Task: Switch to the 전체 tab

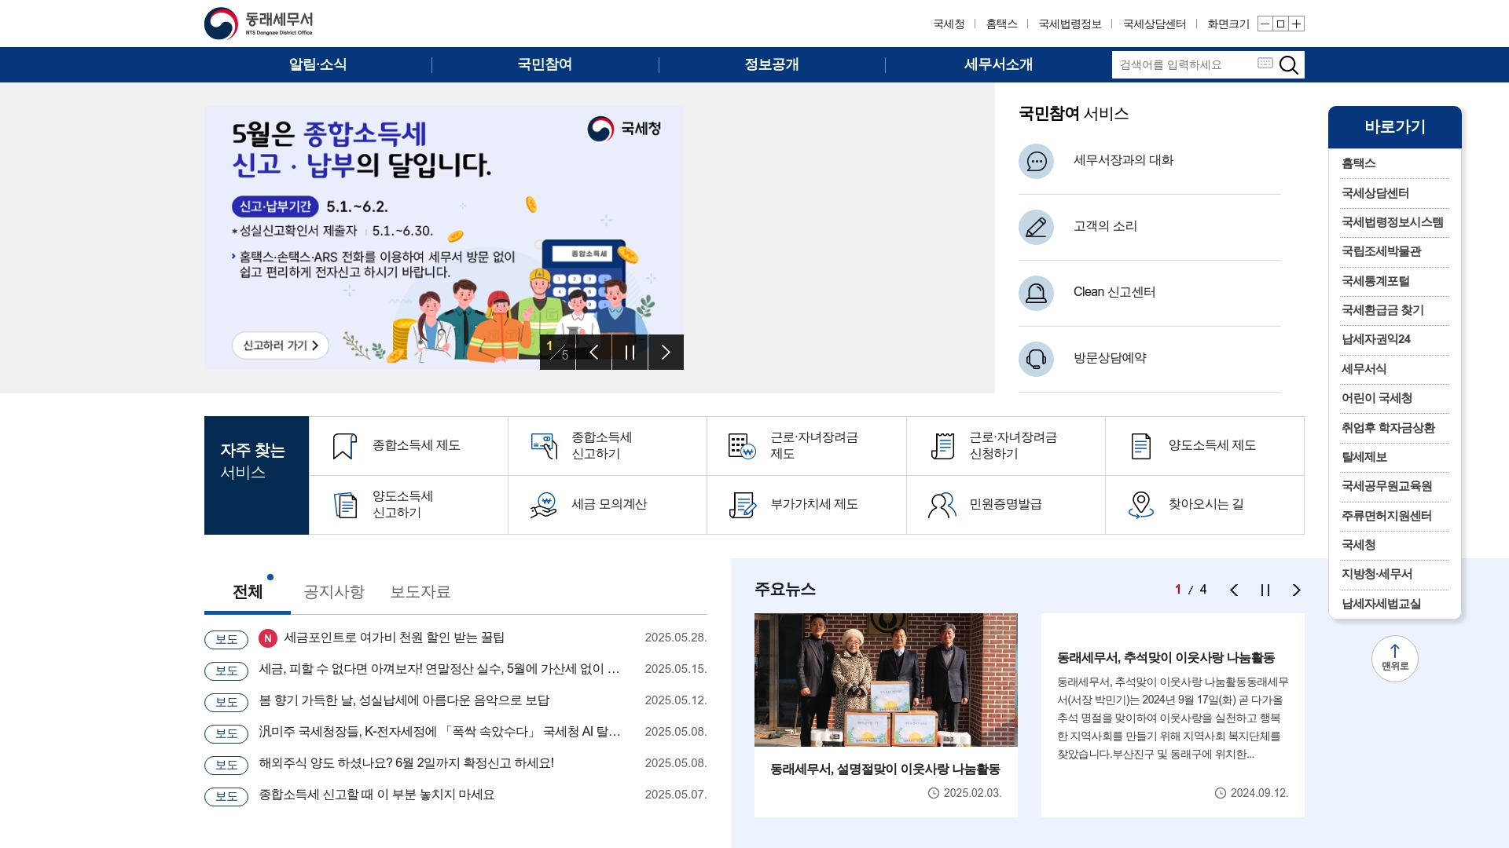Action: [x=248, y=592]
